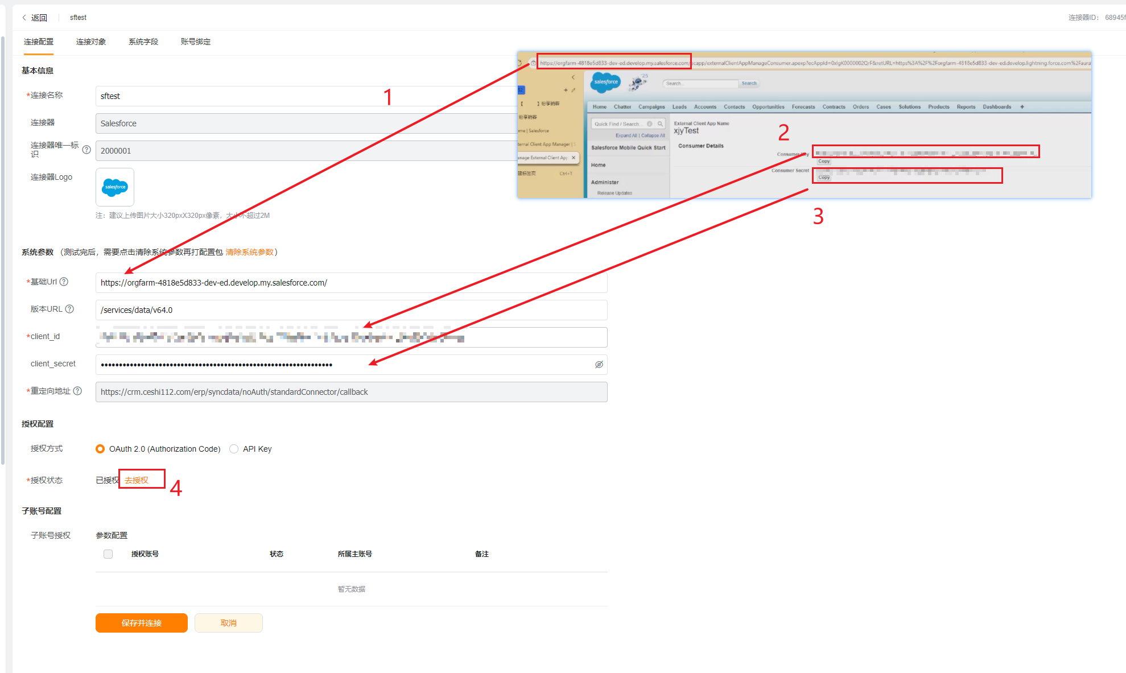Viewport: 1126px width, 673px height.
Task: Check the 授权账号 select-all checkbox
Action: click(x=108, y=554)
